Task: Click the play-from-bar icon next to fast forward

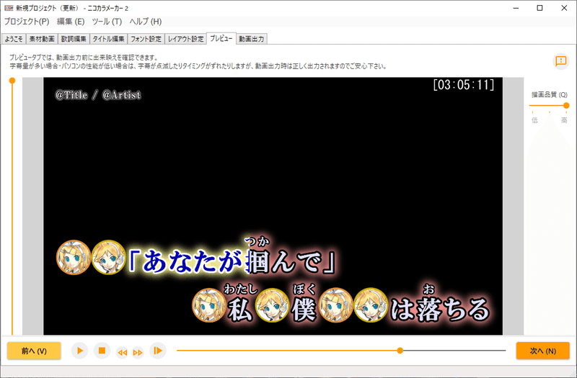Action: [x=157, y=351]
